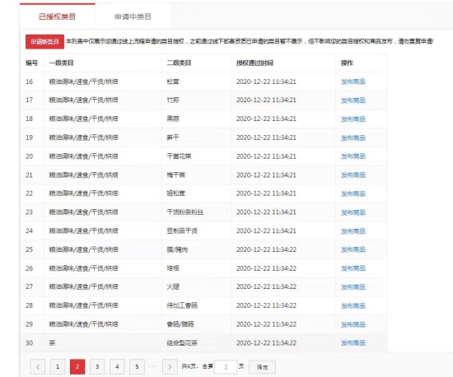Confirm page jump with 确定 button

pyautogui.click(x=262, y=367)
